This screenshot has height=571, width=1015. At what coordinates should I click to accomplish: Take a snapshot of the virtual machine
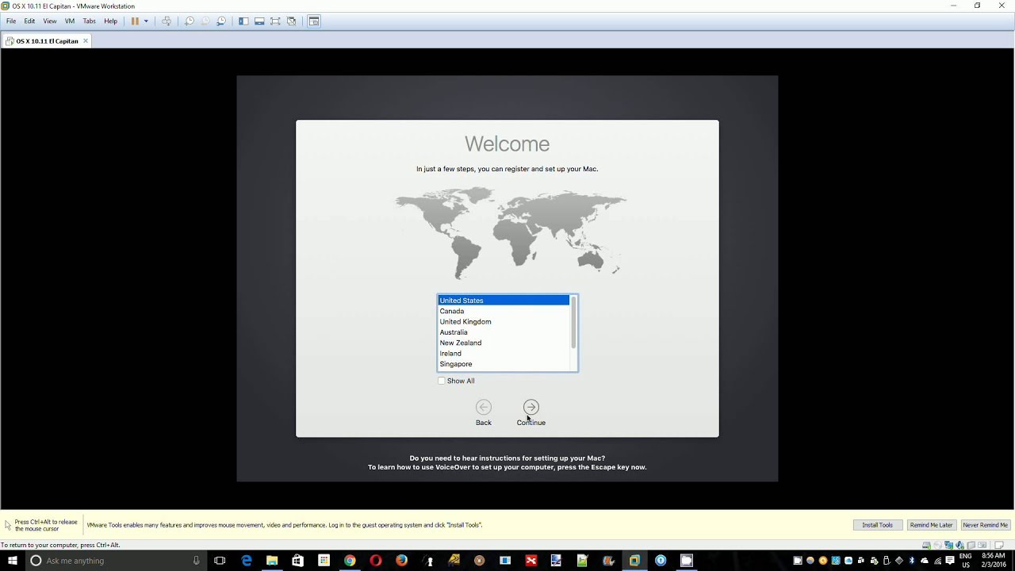pyautogui.click(x=190, y=21)
